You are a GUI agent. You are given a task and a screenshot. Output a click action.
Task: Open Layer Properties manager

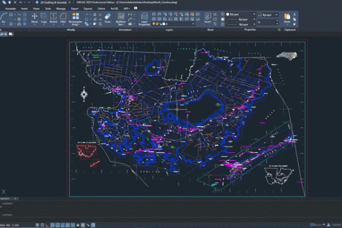click(145, 19)
